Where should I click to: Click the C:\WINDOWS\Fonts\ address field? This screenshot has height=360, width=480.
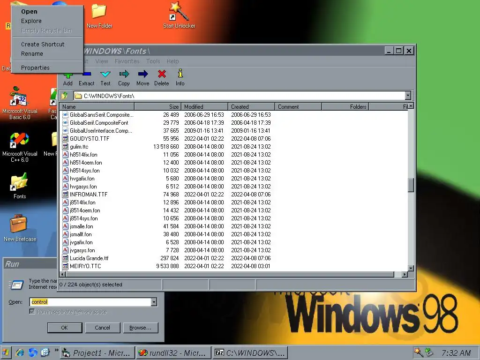240,96
